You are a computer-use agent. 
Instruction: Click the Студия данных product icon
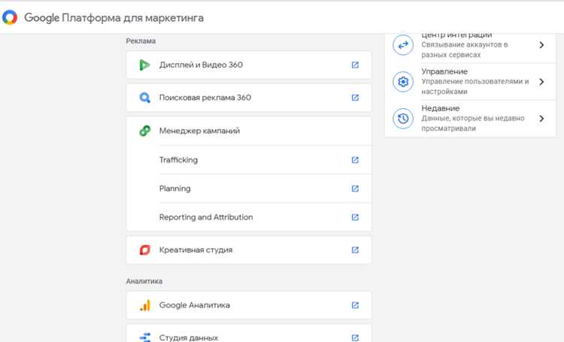click(144, 337)
